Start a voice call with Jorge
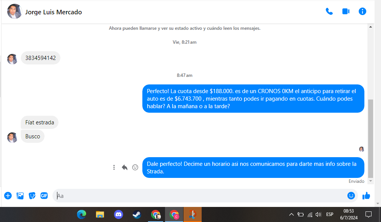This screenshot has width=381, height=222. [329, 11]
